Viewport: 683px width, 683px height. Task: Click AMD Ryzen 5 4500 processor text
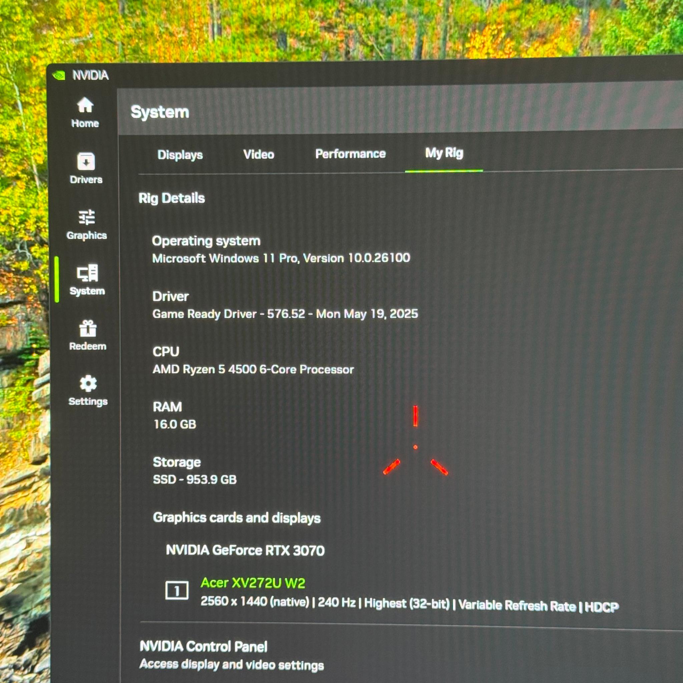pyautogui.click(x=253, y=370)
